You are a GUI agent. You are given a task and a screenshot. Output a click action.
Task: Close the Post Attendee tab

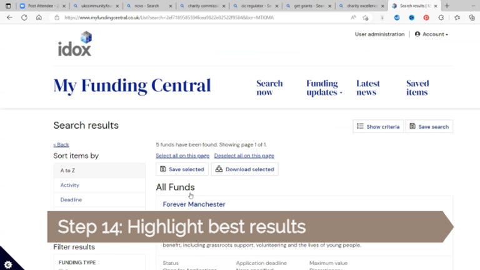pos(64,6)
